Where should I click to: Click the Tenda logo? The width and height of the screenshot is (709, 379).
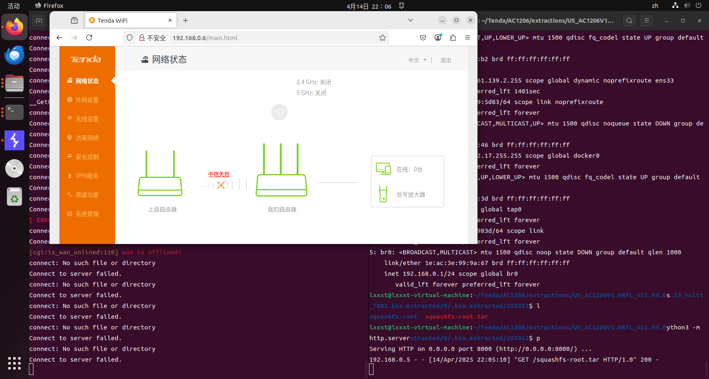pyautogui.click(x=86, y=59)
